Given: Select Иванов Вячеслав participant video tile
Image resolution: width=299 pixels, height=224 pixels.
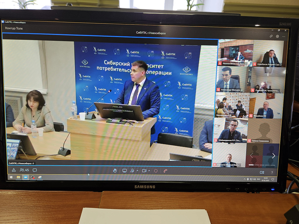Looking at the screenshot, I should pyautogui.click(x=236, y=52).
